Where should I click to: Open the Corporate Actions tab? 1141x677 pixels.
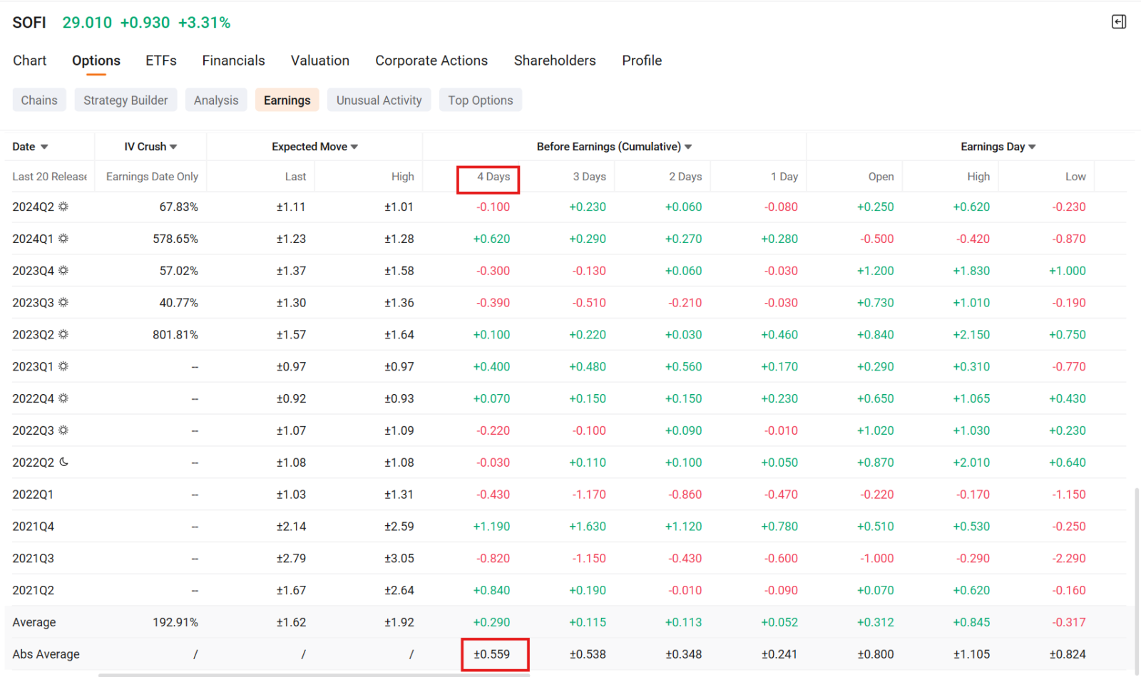pos(431,61)
